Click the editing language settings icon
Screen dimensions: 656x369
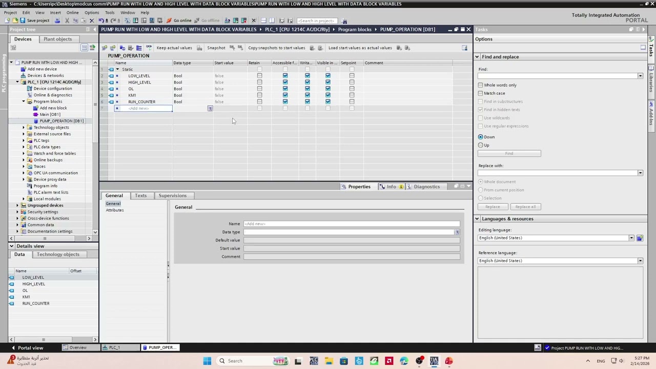[x=640, y=238]
